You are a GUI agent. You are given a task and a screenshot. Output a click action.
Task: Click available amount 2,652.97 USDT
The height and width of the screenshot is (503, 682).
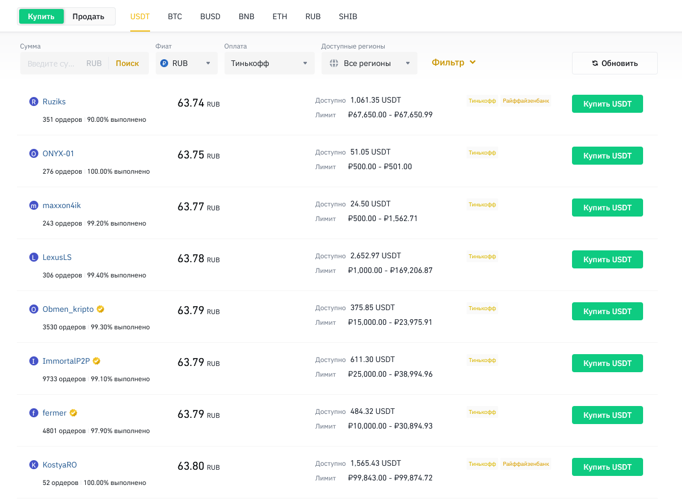click(x=376, y=255)
